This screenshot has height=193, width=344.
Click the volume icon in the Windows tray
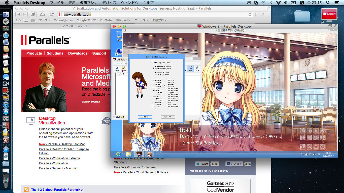coord(314,154)
